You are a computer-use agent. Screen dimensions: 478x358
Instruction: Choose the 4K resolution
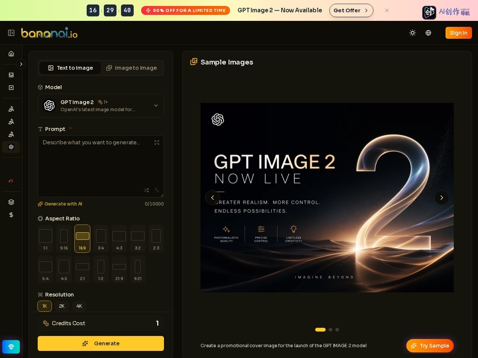pos(79,306)
